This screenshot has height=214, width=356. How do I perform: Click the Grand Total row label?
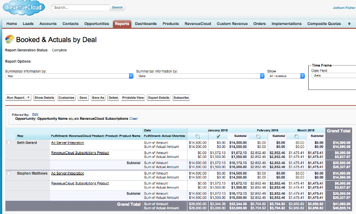(128, 204)
